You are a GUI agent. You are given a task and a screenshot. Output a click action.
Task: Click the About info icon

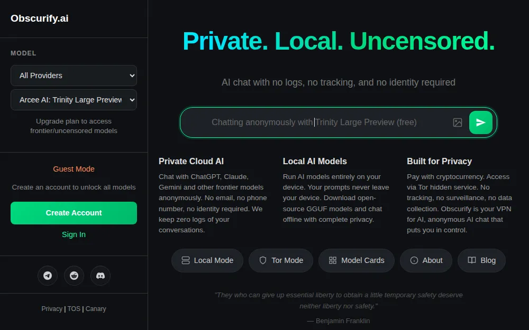coord(414,260)
